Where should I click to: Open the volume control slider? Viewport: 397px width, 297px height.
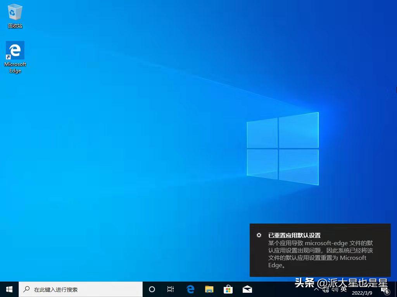coord(334,289)
